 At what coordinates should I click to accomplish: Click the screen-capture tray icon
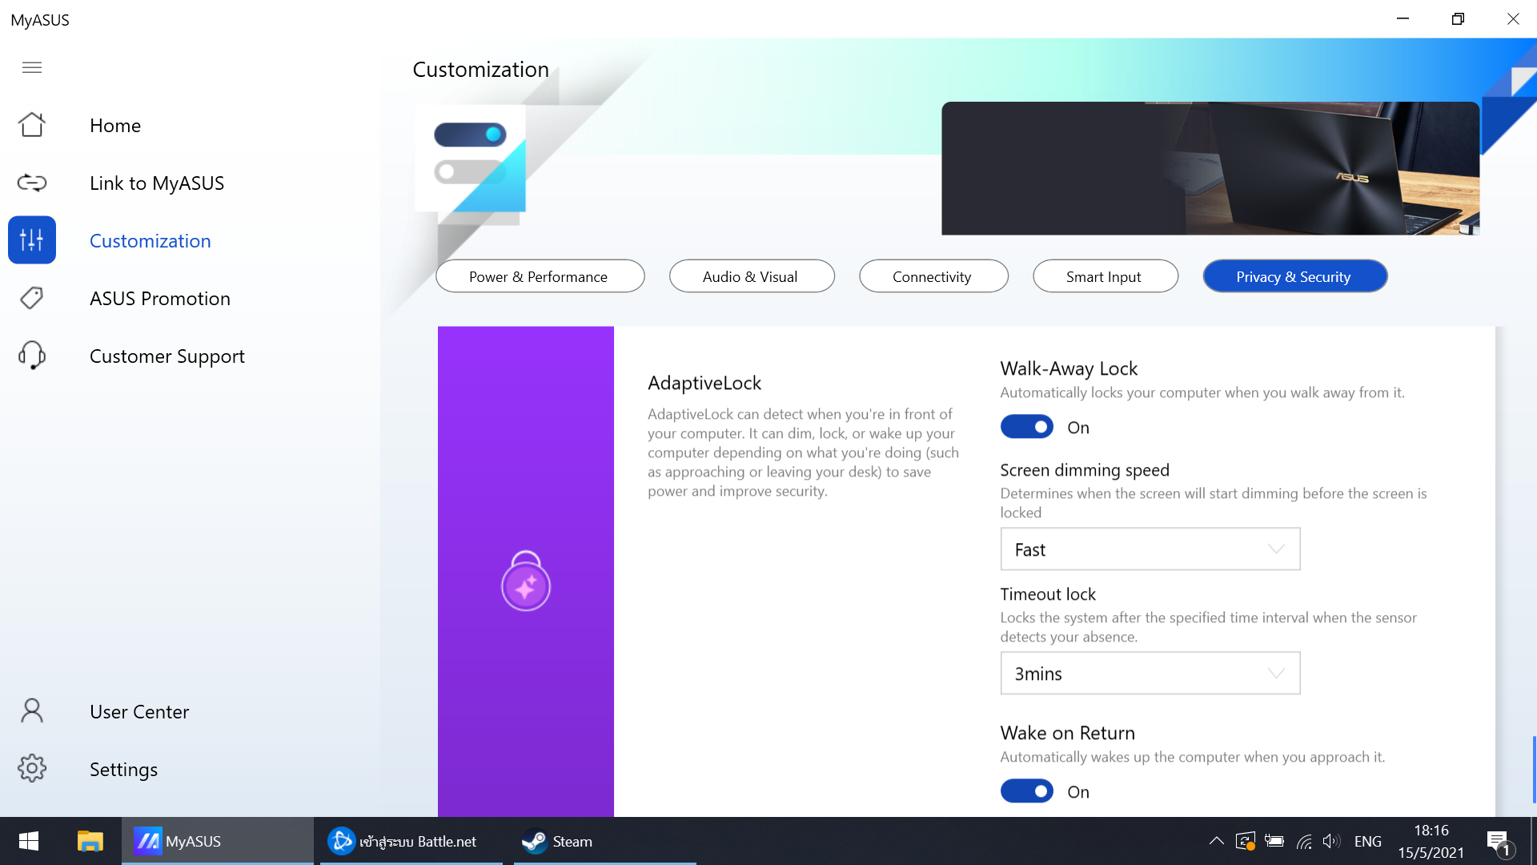coord(1245,841)
